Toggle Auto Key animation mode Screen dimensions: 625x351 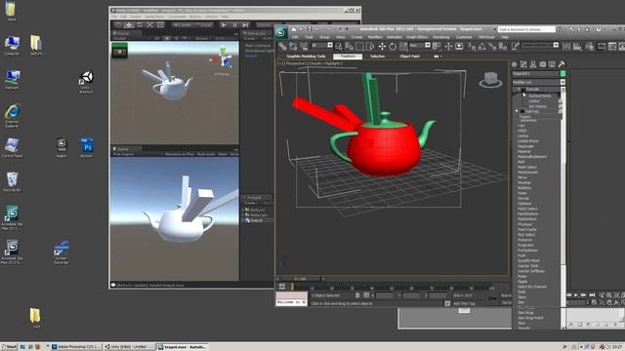click(x=506, y=295)
